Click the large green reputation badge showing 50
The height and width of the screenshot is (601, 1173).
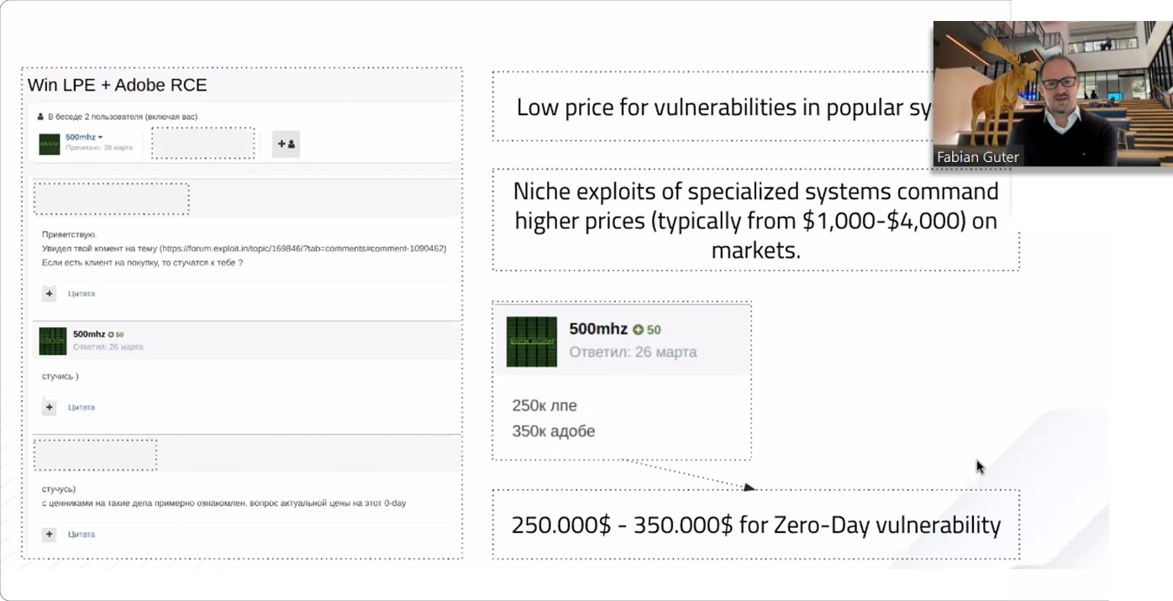click(x=639, y=330)
